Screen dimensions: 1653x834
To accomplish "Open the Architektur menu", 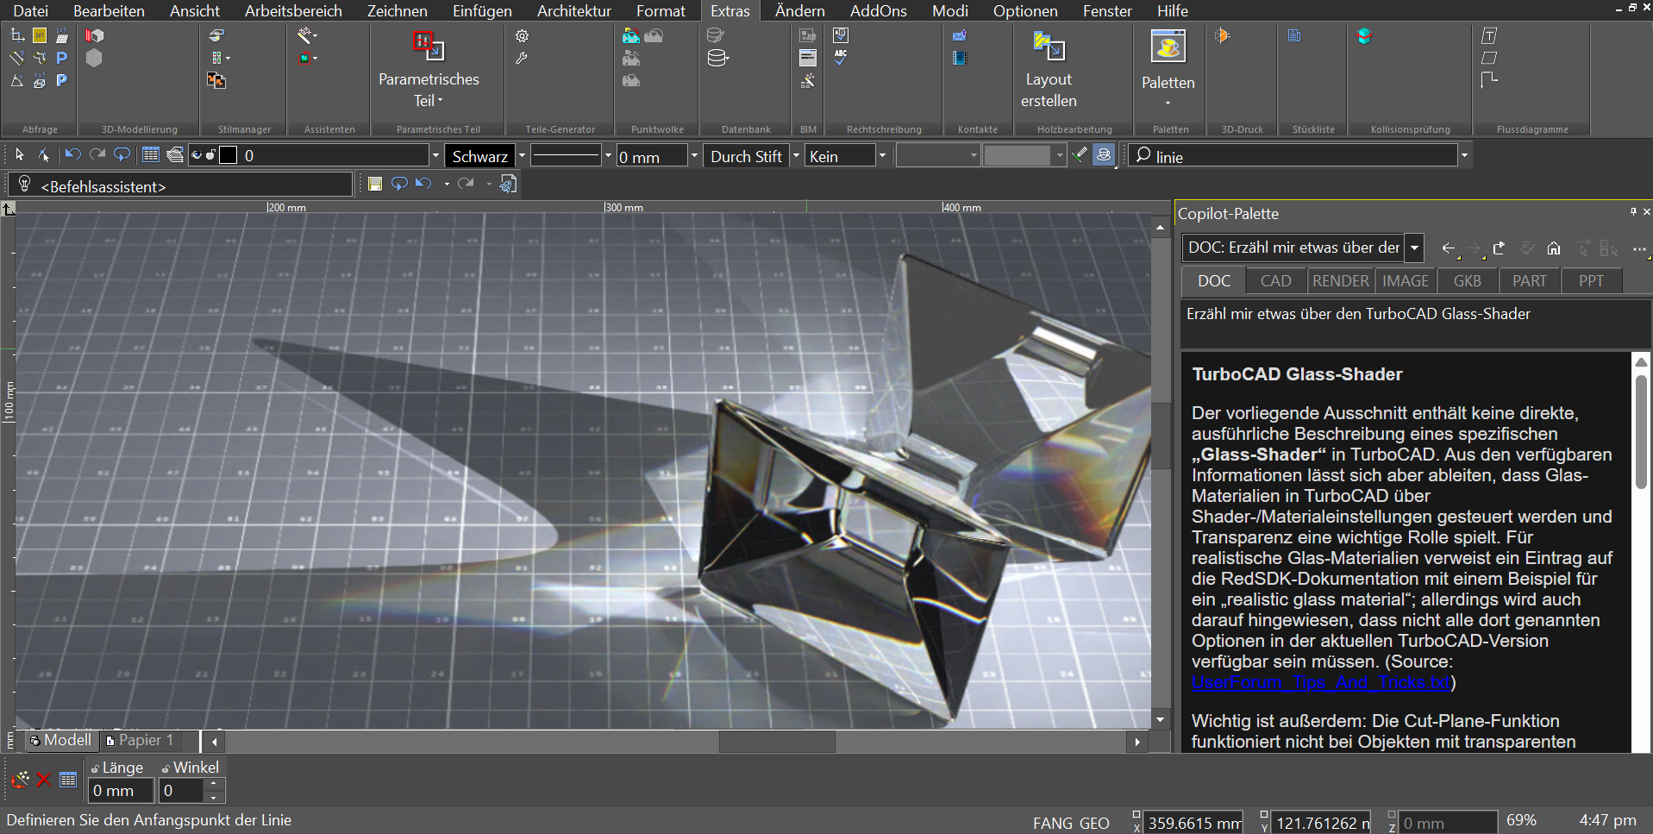I will [x=573, y=11].
